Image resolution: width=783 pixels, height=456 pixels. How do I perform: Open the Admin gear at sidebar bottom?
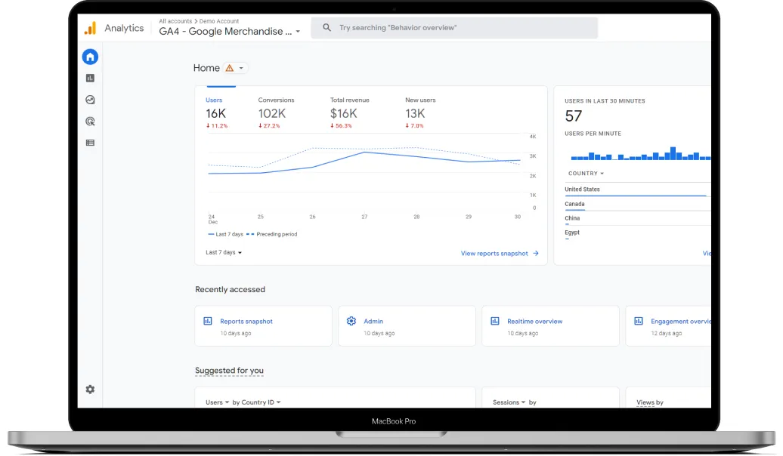click(x=90, y=389)
